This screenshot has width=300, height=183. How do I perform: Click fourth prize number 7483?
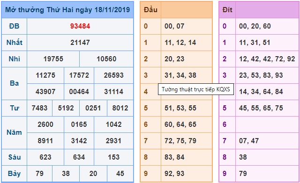click(39, 108)
